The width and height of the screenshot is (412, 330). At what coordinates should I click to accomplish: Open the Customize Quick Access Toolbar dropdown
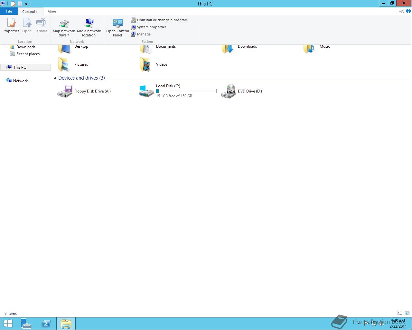26,4
